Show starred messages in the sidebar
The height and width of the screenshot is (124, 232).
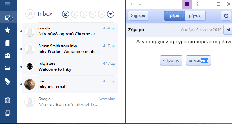coord(7,30)
